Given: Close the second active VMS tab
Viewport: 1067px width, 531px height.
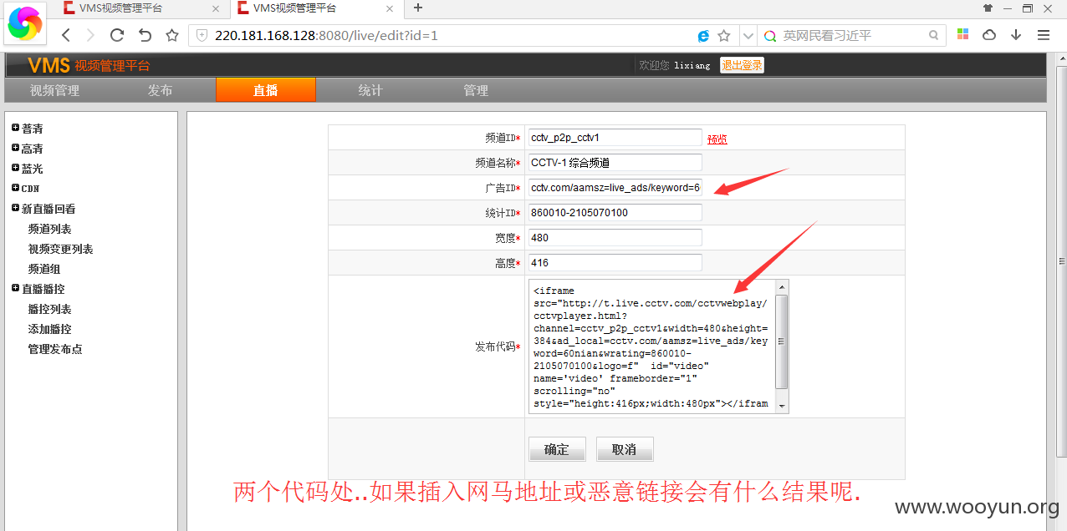Looking at the screenshot, I should [x=389, y=8].
